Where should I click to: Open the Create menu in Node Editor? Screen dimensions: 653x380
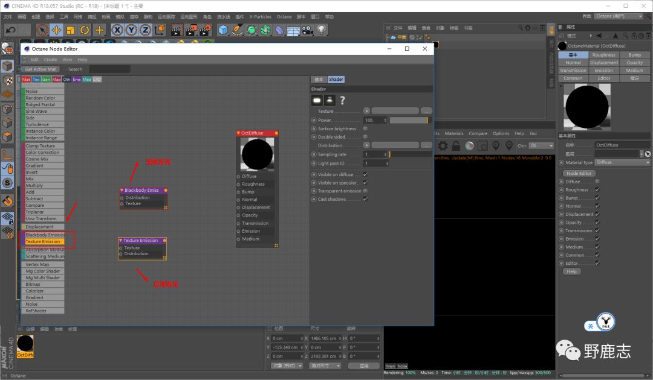(x=50, y=60)
